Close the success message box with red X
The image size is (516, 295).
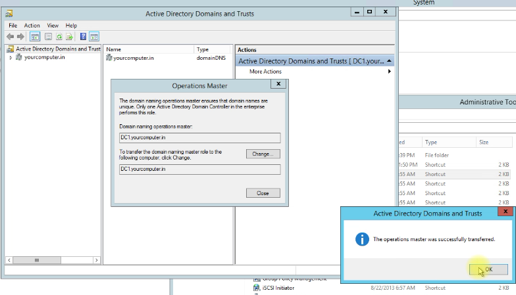[505, 212]
